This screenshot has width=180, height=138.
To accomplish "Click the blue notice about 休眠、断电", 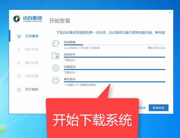I will pos(111,33).
